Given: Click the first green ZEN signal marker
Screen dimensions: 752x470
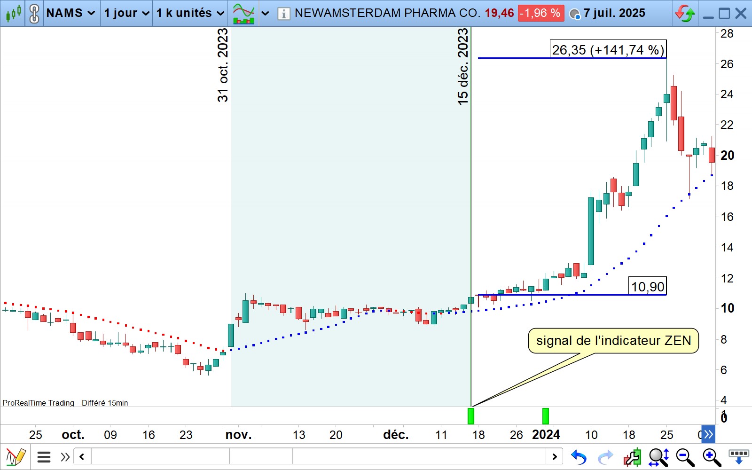Looking at the screenshot, I should [x=471, y=416].
